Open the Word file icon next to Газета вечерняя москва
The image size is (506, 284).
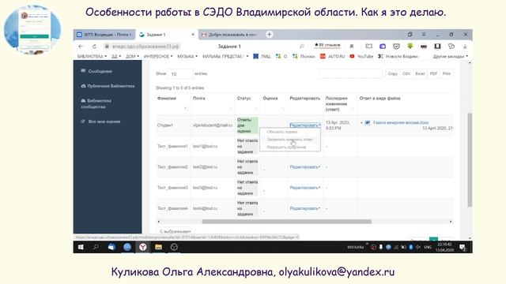click(368, 123)
